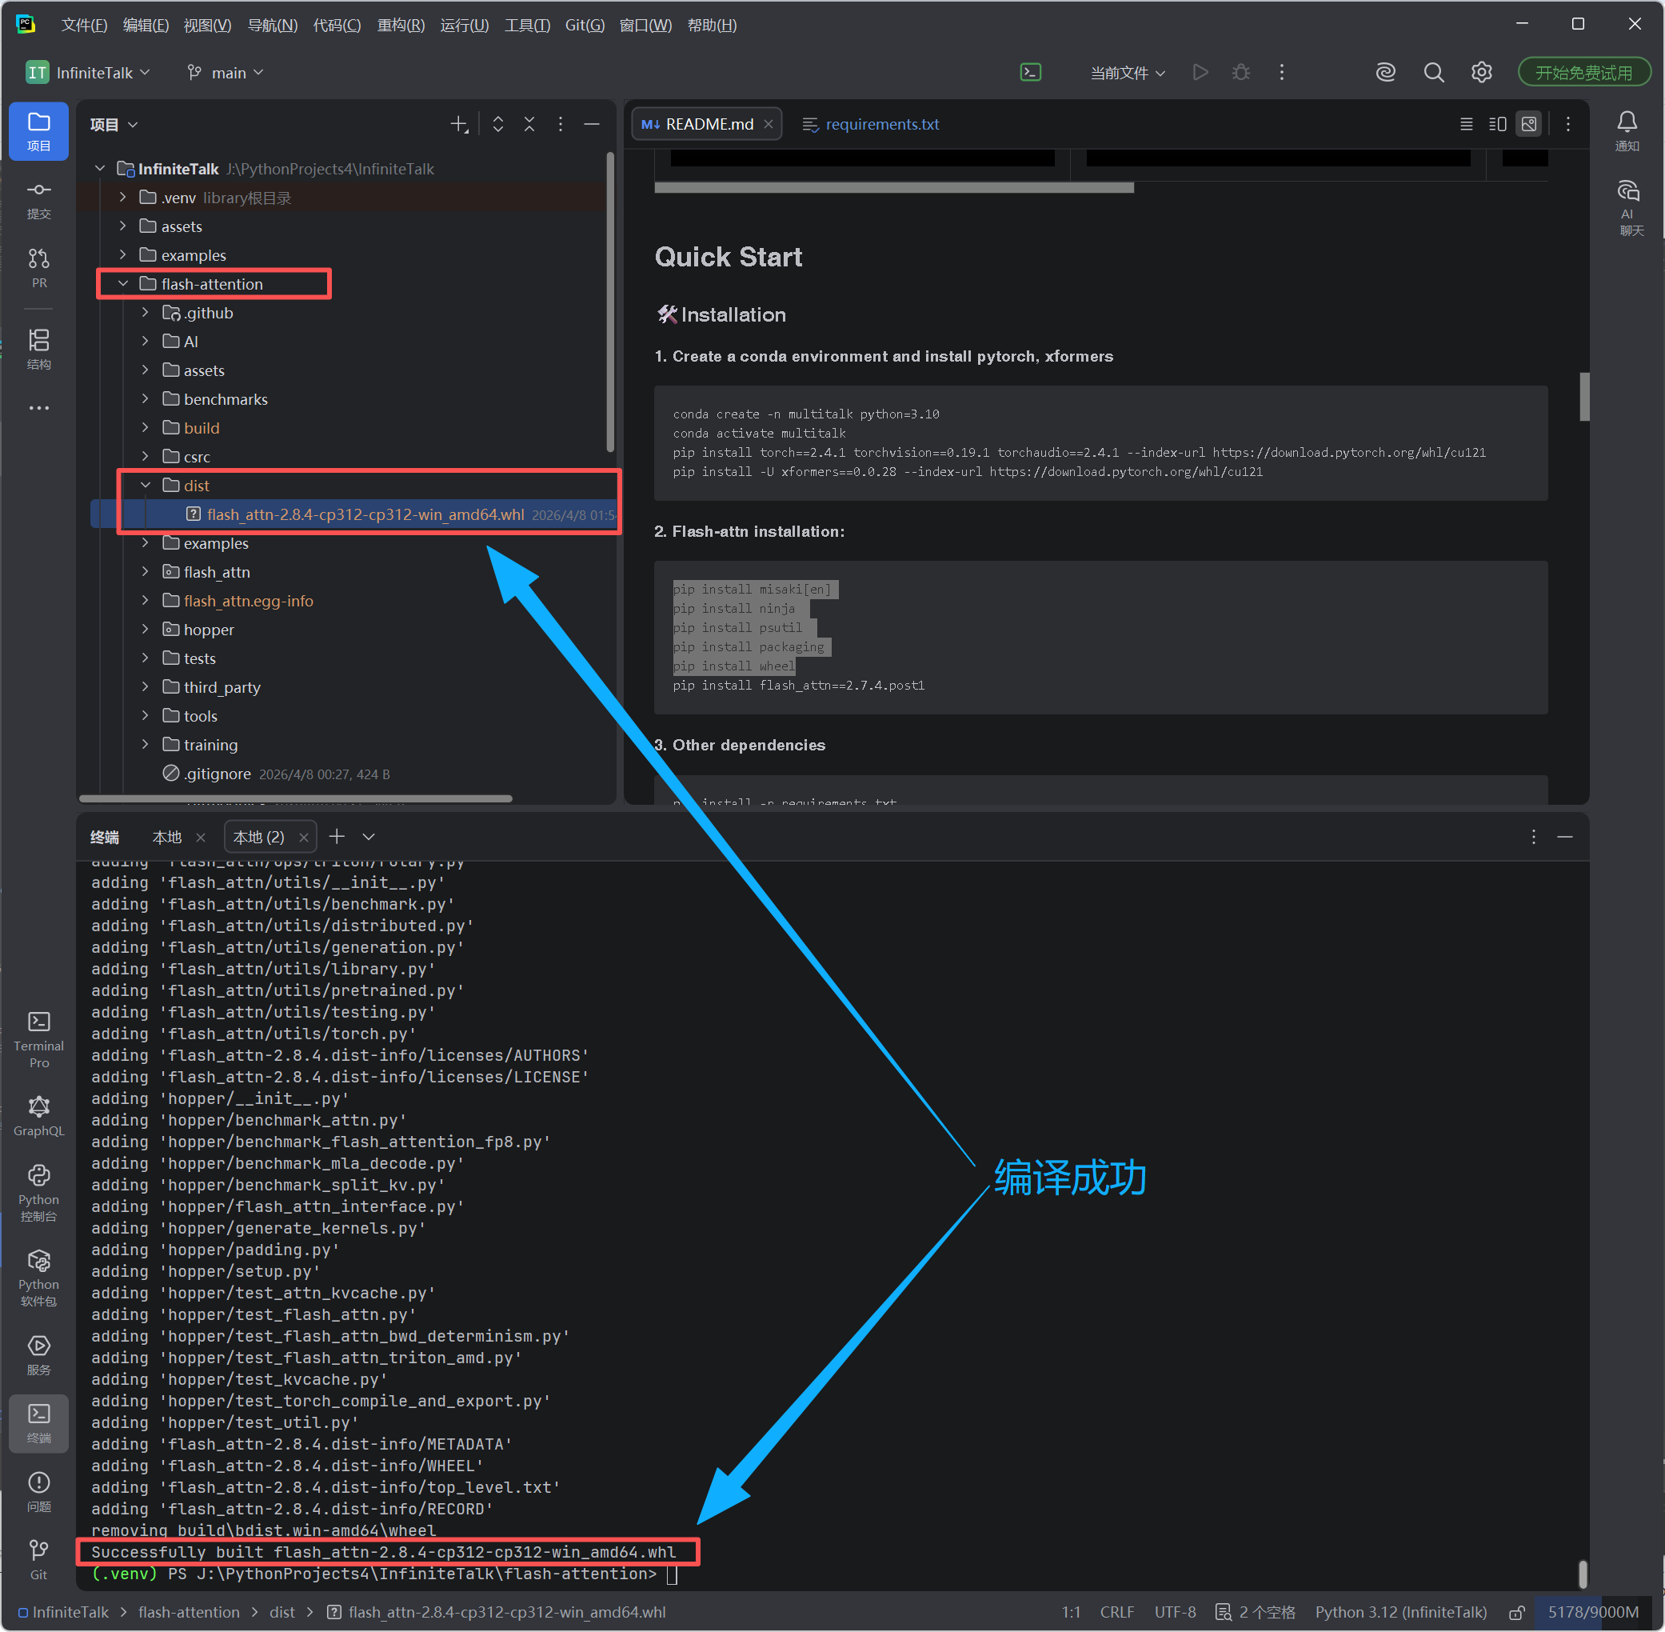Click the README horizontal scrollbar thumb
The image size is (1665, 1632).
(x=893, y=187)
